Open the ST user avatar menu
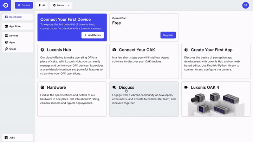Viewport: 253px width, 142px height. click(x=246, y=5)
